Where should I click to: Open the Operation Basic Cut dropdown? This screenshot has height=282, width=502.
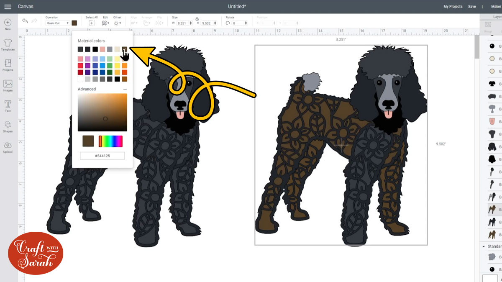point(58,23)
